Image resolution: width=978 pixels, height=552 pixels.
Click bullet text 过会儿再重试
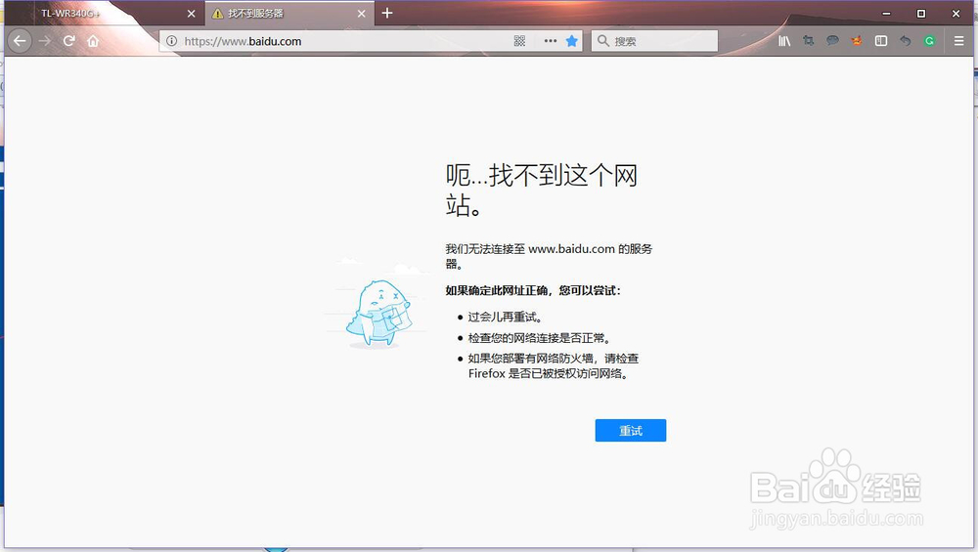[505, 318]
